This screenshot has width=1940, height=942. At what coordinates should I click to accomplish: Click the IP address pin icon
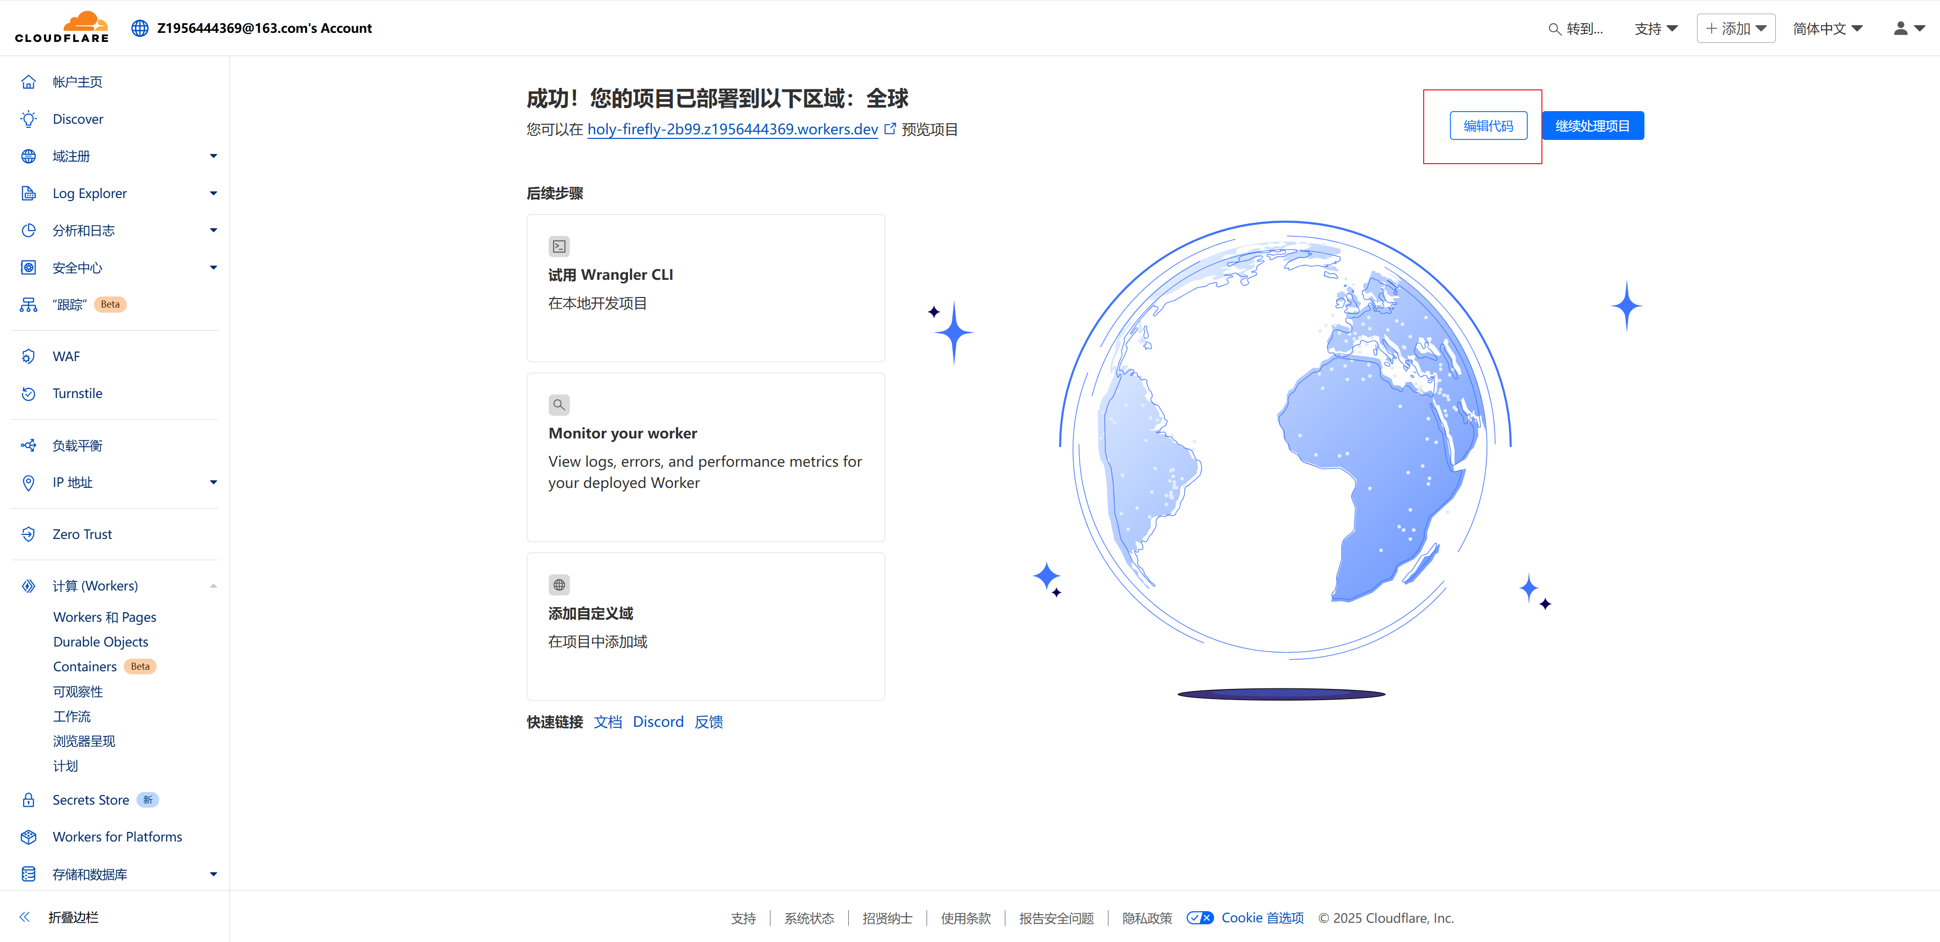tap(29, 483)
